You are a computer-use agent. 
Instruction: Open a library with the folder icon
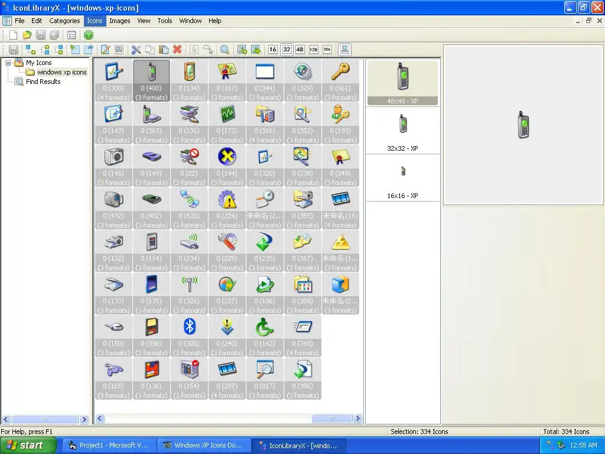tap(27, 35)
